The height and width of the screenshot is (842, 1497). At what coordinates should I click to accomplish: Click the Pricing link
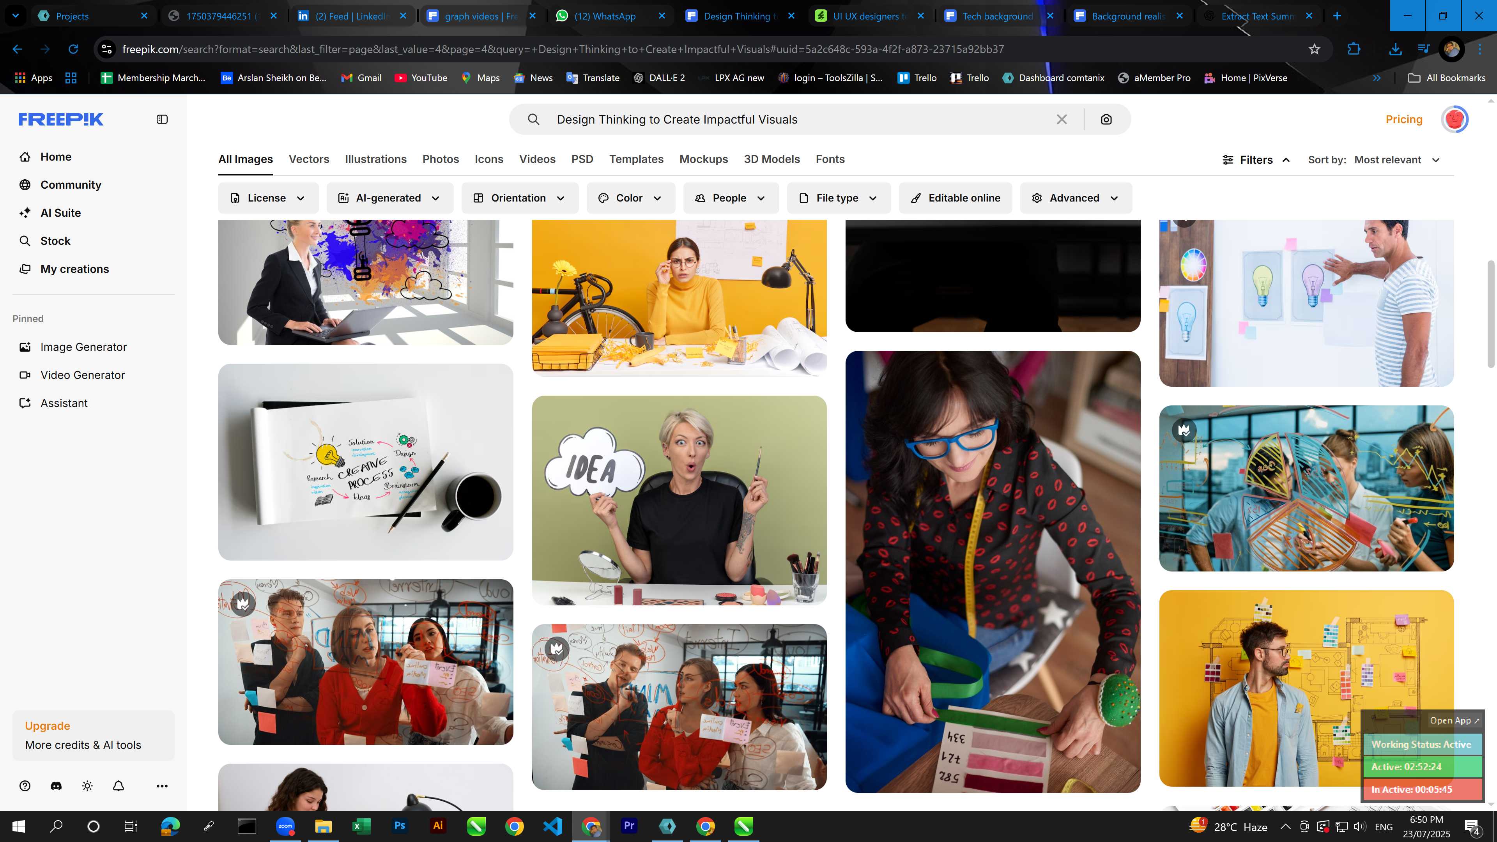point(1404,119)
